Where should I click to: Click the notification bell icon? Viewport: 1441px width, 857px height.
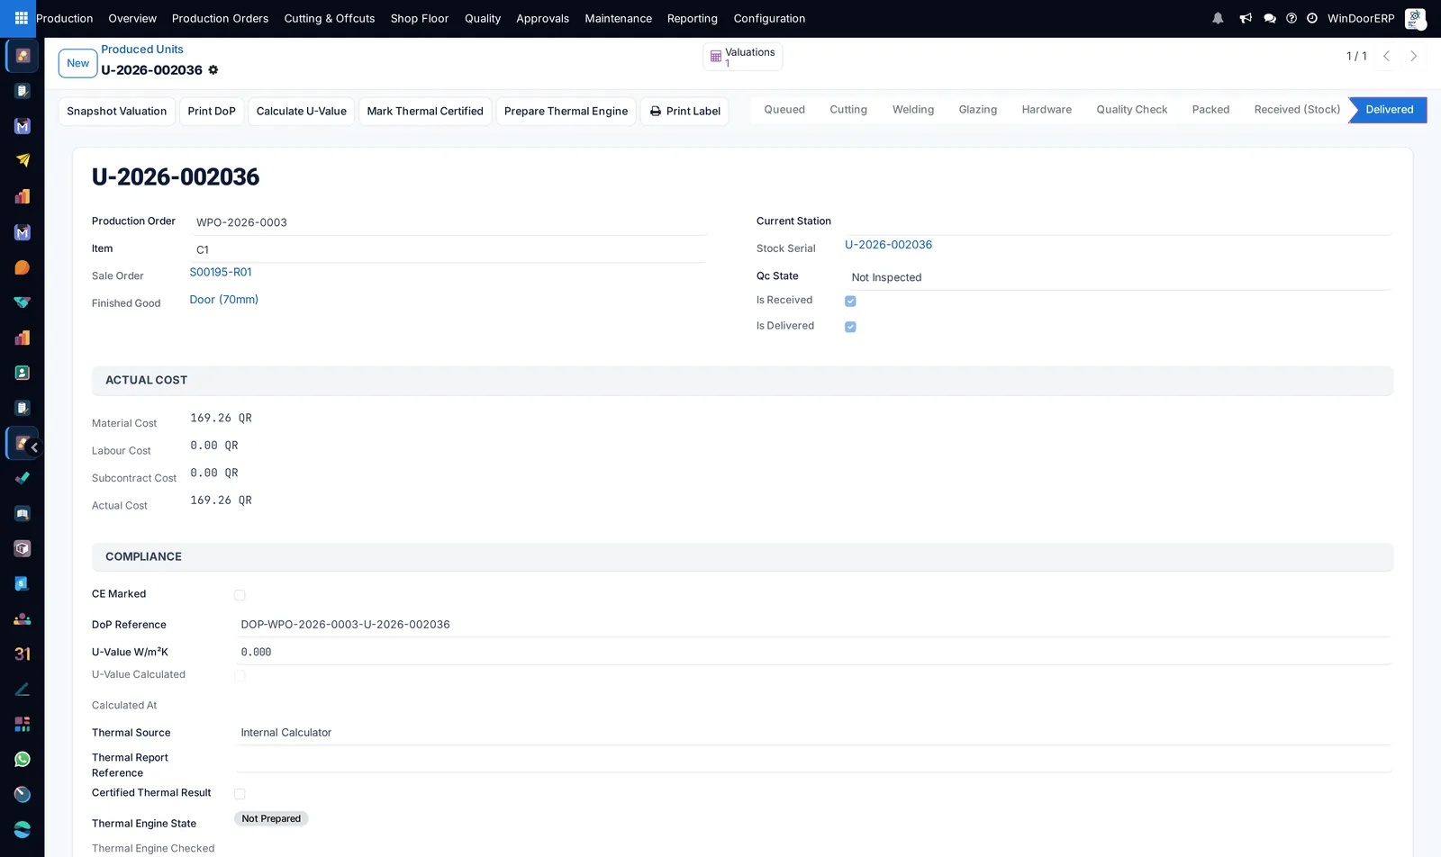point(1218,18)
